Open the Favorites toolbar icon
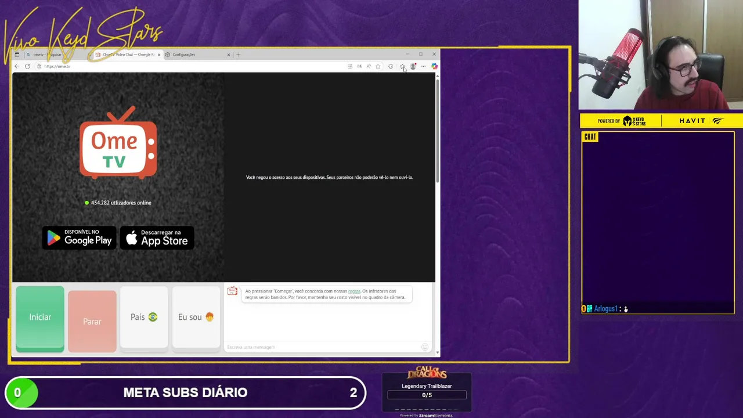The width and height of the screenshot is (743, 418). click(402, 66)
